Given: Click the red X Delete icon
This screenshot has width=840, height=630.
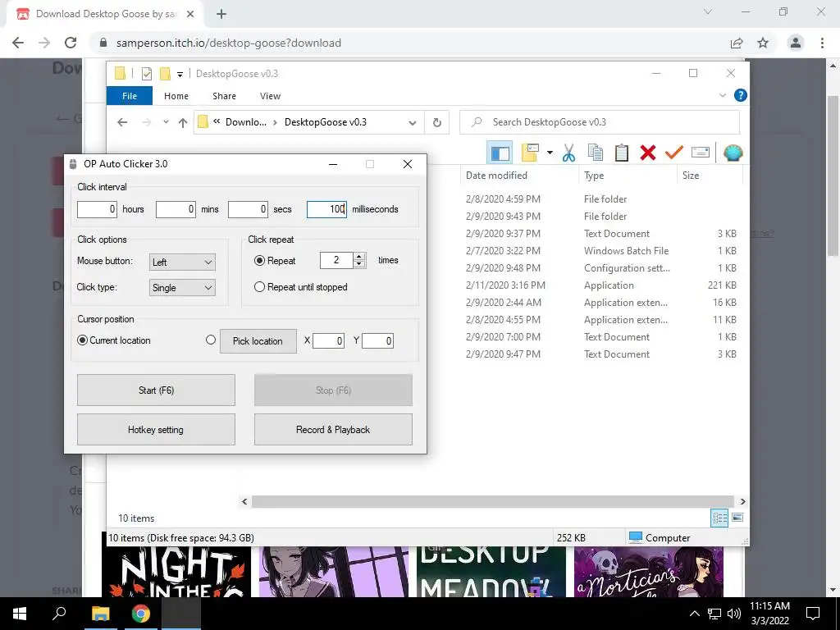Looking at the screenshot, I should coord(648,153).
